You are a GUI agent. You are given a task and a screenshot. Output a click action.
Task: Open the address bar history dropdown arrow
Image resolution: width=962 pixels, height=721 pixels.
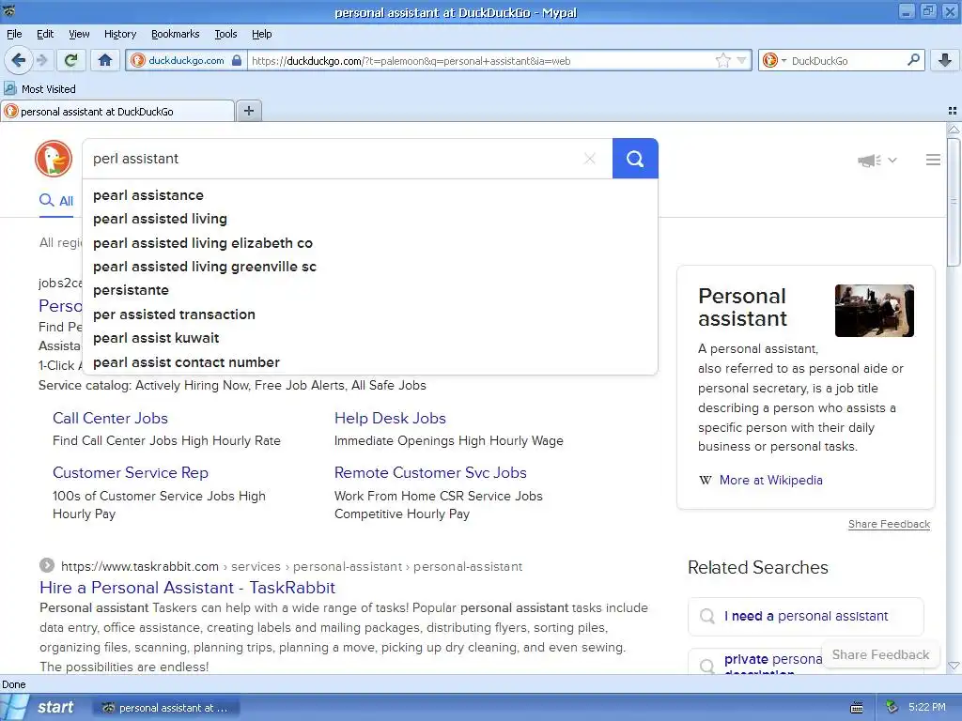[742, 60]
